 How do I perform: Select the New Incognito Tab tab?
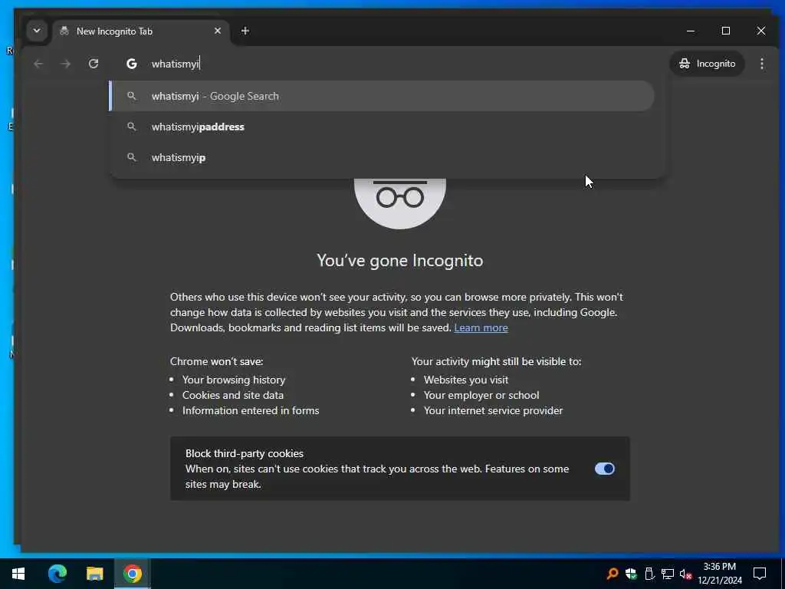[140, 31]
